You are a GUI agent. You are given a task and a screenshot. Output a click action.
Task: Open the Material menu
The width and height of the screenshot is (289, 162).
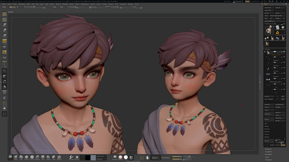point(65,4)
